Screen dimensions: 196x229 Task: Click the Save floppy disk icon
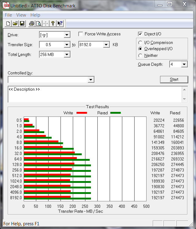22,24
